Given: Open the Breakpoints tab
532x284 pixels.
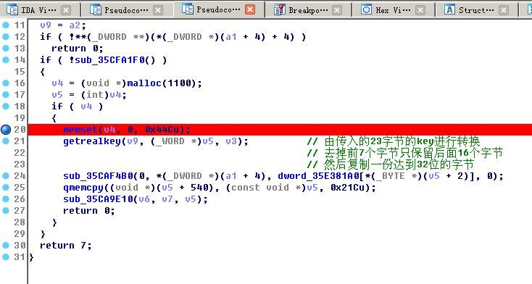Looking at the screenshot, I should [x=308, y=10].
